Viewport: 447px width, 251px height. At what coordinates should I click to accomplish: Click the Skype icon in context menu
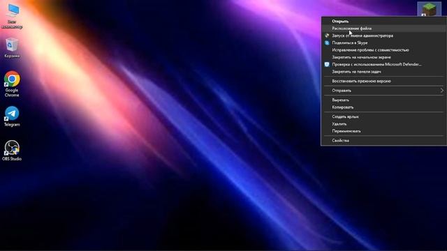[x=327, y=43]
